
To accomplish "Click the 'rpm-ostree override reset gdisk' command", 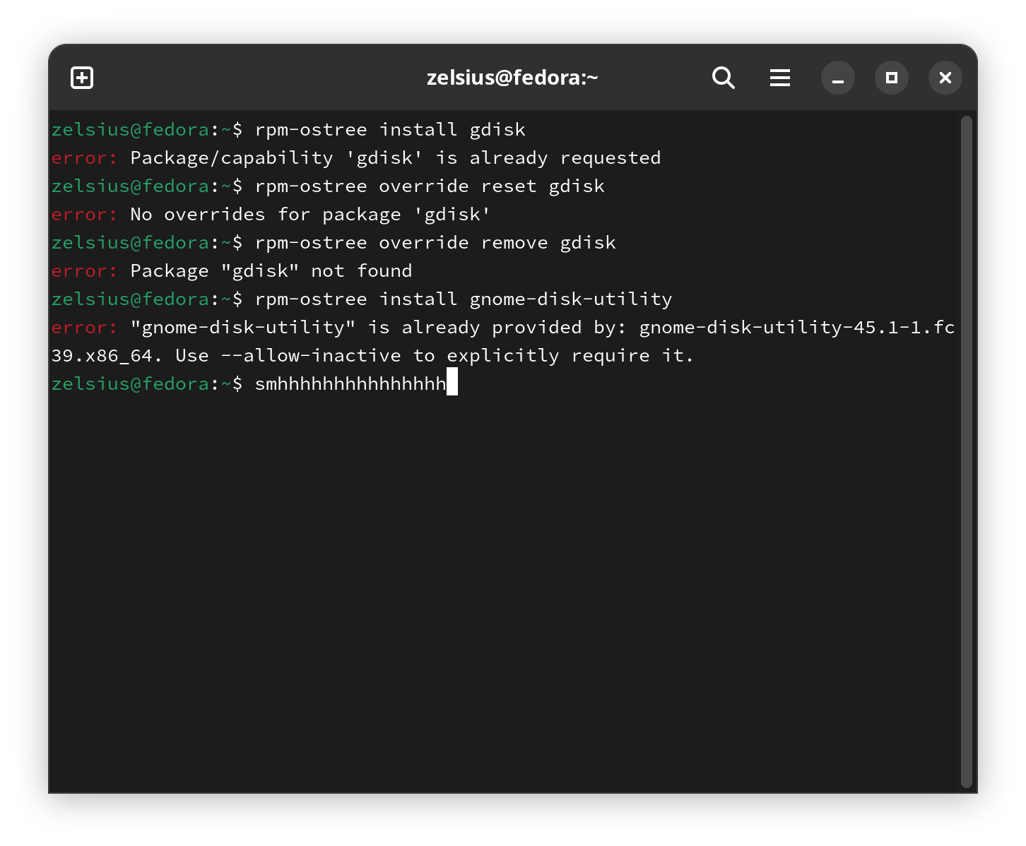I will pos(430,186).
